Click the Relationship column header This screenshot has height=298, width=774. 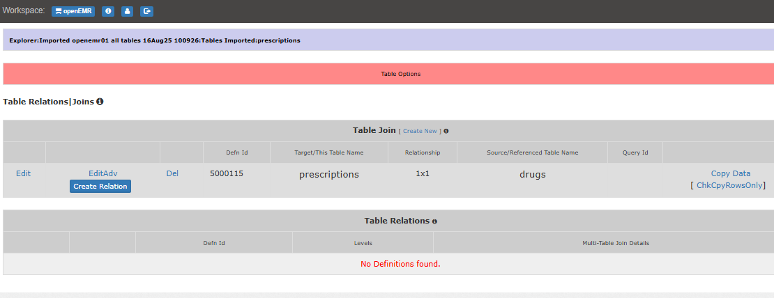423,152
